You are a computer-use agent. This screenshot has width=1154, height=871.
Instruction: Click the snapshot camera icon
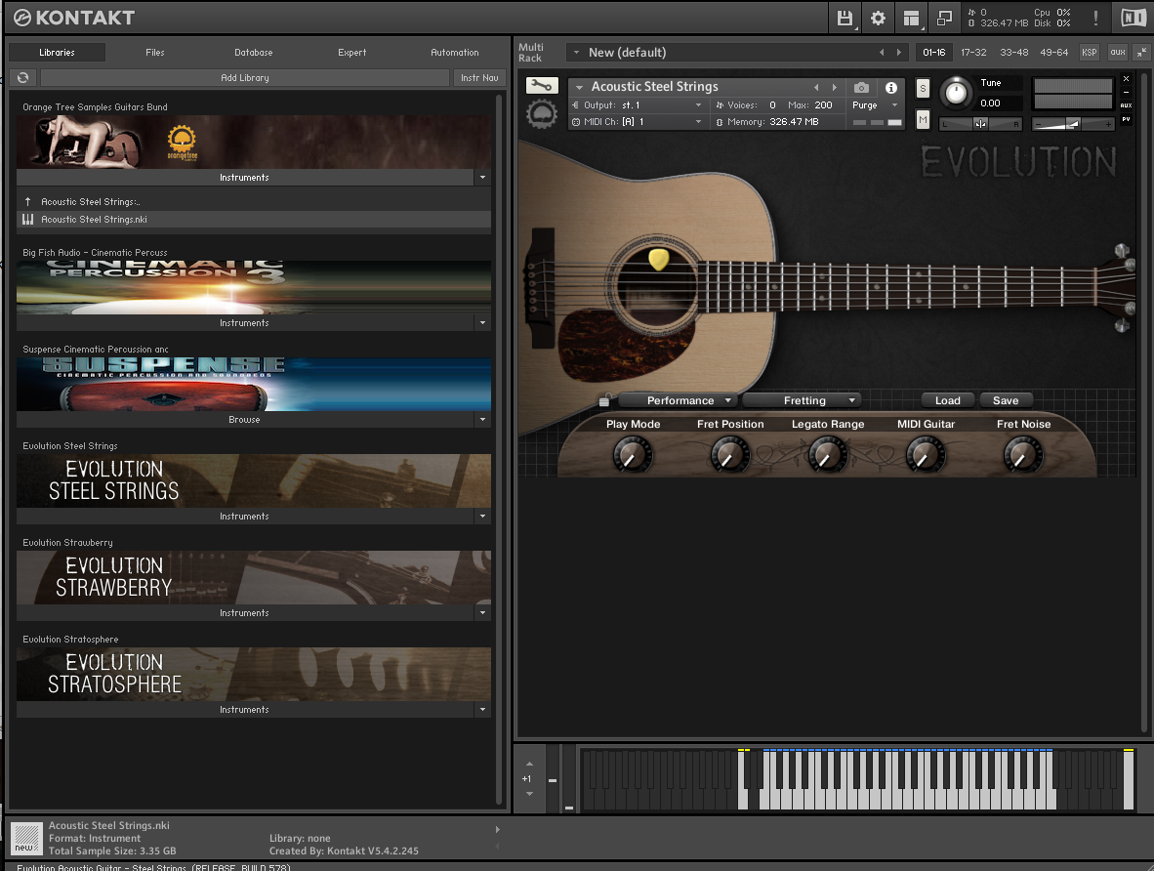[x=861, y=88]
